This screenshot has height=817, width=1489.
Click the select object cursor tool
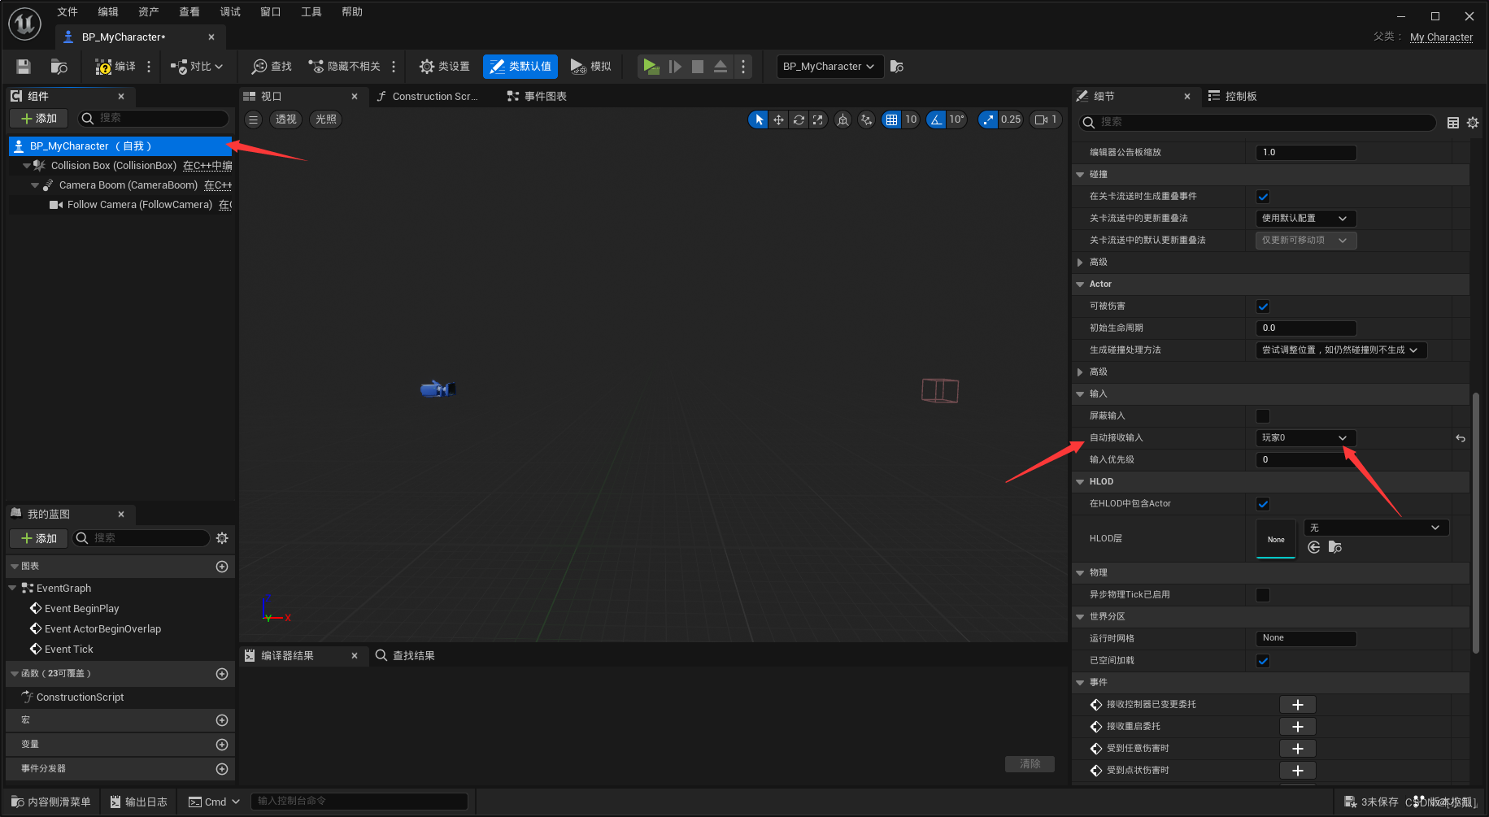(759, 120)
